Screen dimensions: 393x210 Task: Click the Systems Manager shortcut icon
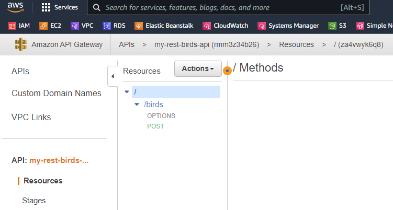tap(262, 26)
